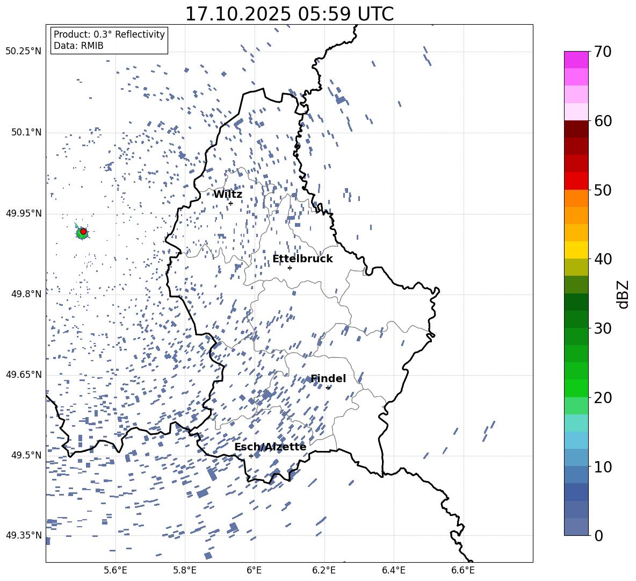Click the 49.8°N latitude label
The image size is (636, 581).
[26, 294]
